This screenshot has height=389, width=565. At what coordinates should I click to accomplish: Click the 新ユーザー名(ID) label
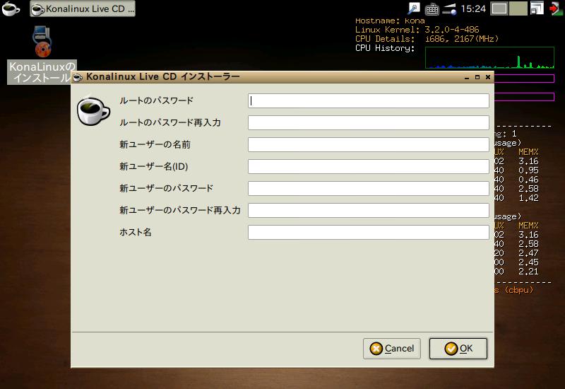click(154, 167)
